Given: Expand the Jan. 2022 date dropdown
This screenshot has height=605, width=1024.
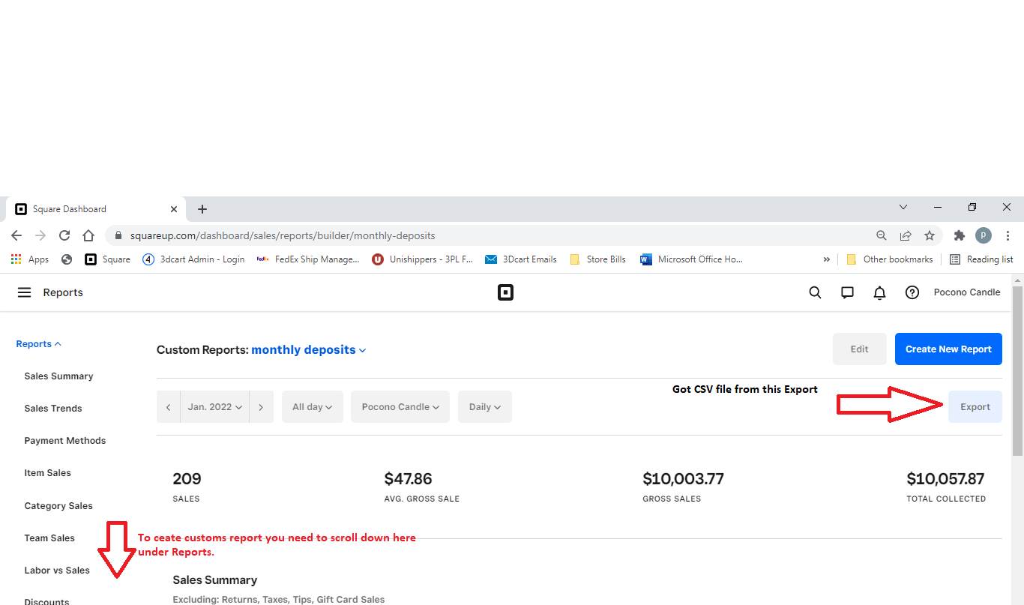Looking at the screenshot, I should [x=214, y=407].
